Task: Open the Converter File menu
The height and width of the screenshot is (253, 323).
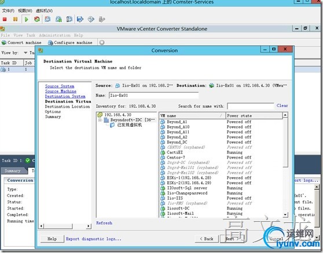Action: coord(5,35)
